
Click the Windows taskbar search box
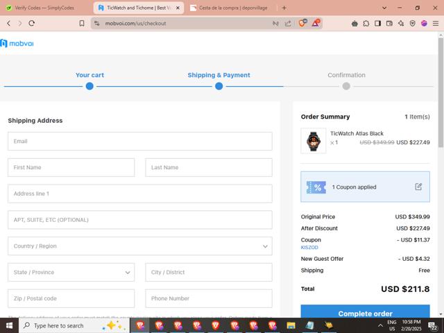click(74, 325)
